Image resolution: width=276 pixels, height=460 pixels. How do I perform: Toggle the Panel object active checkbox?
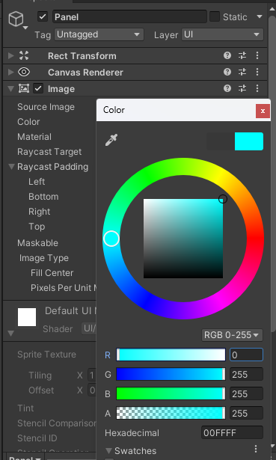tap(43, 16)
